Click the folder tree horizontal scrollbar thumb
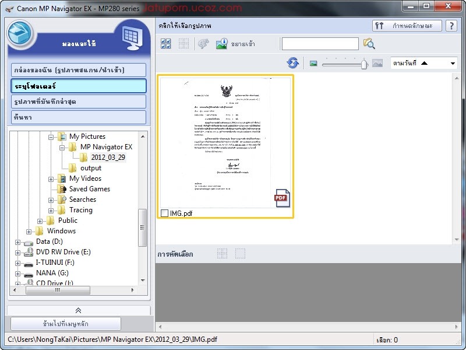Screen dimensions: 466x350 click(x=58, y=290)
